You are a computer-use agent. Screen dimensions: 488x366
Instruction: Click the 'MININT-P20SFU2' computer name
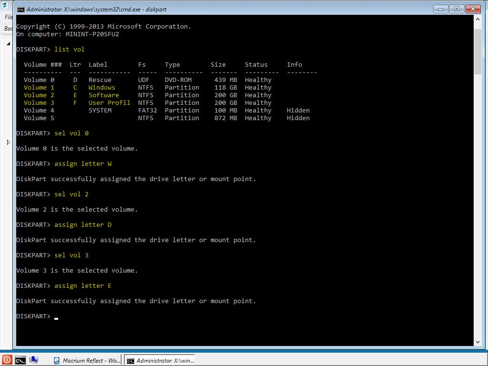pyautogui.click(x=92, y=34)
